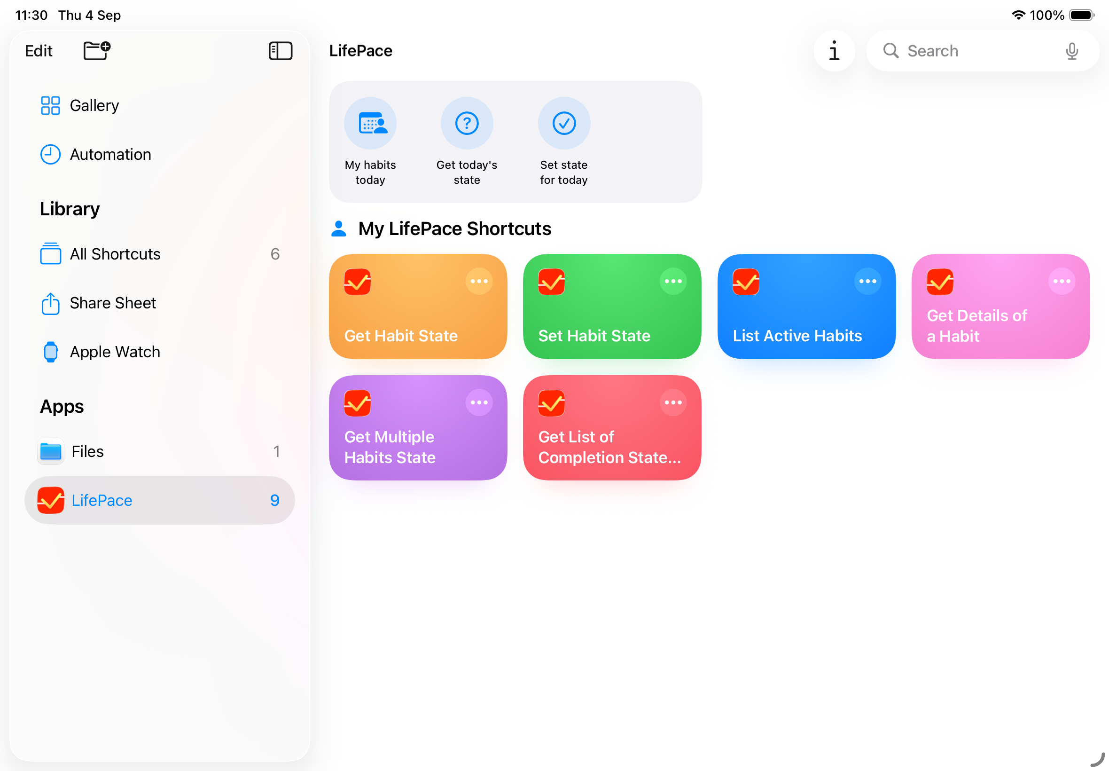
Task: Tap the new folder icon
Action: pyautogui.click(x=97, y=51)
